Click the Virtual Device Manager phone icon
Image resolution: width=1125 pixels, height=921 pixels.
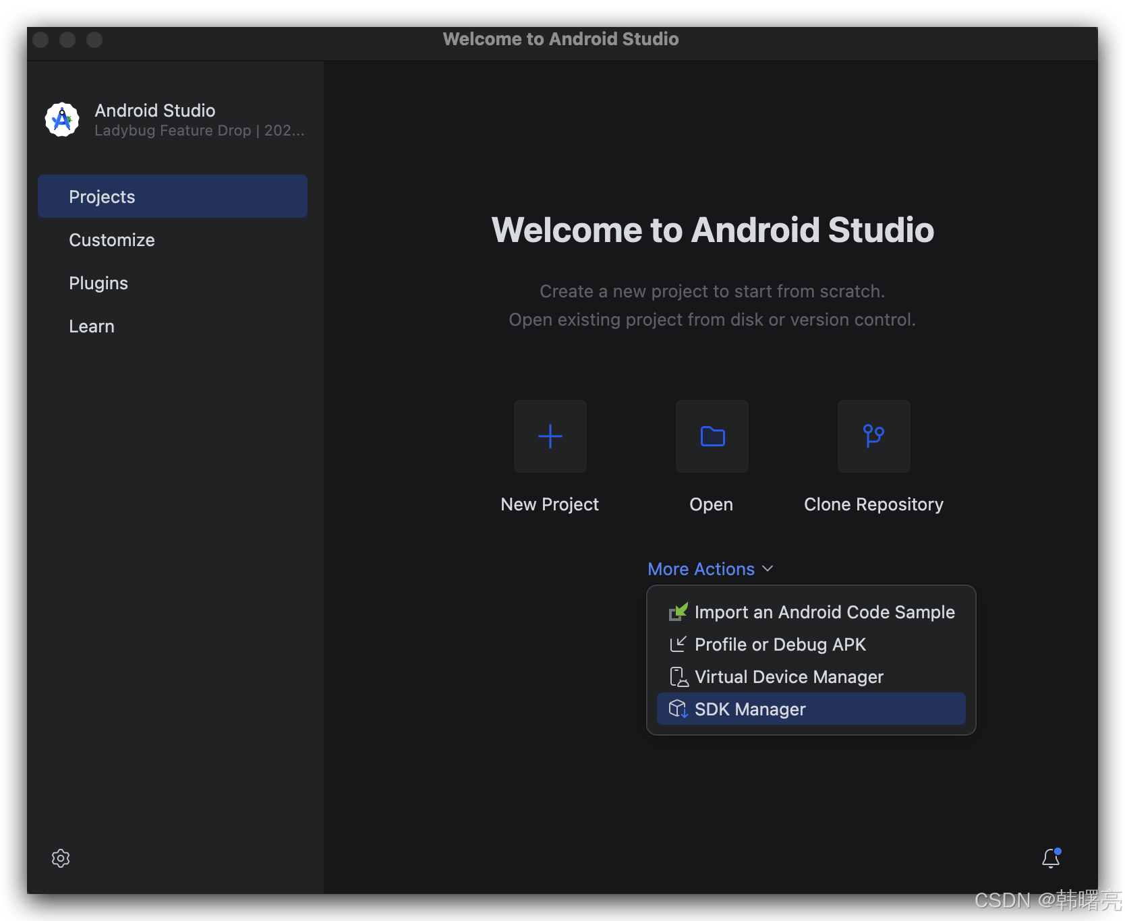point(678,677)
